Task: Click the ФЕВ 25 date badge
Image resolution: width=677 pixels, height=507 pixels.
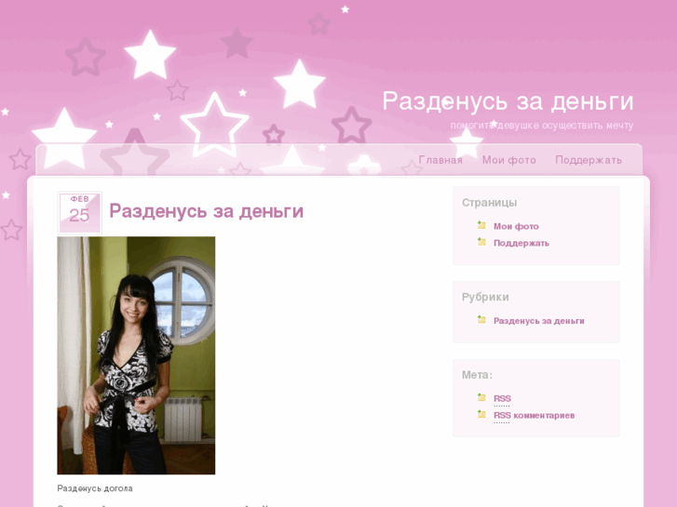Action: (79, 213)
